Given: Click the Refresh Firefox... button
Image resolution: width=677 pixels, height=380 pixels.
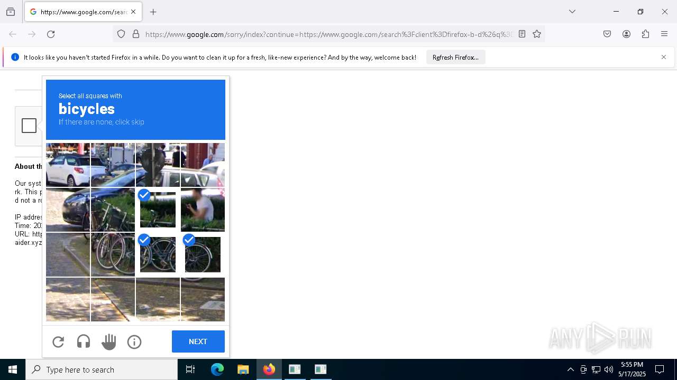Looking at the screenshot, I should 455,57.
